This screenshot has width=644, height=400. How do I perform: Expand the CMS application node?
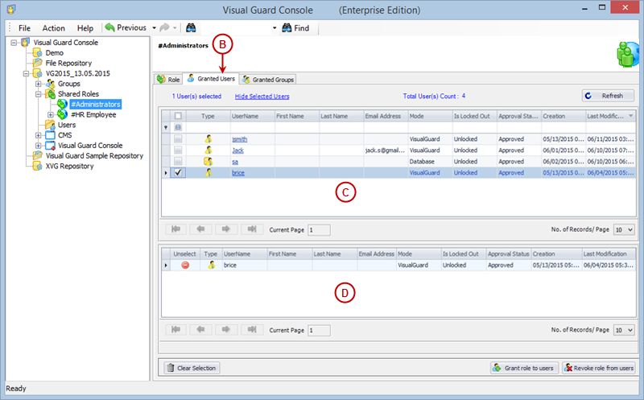38,135
